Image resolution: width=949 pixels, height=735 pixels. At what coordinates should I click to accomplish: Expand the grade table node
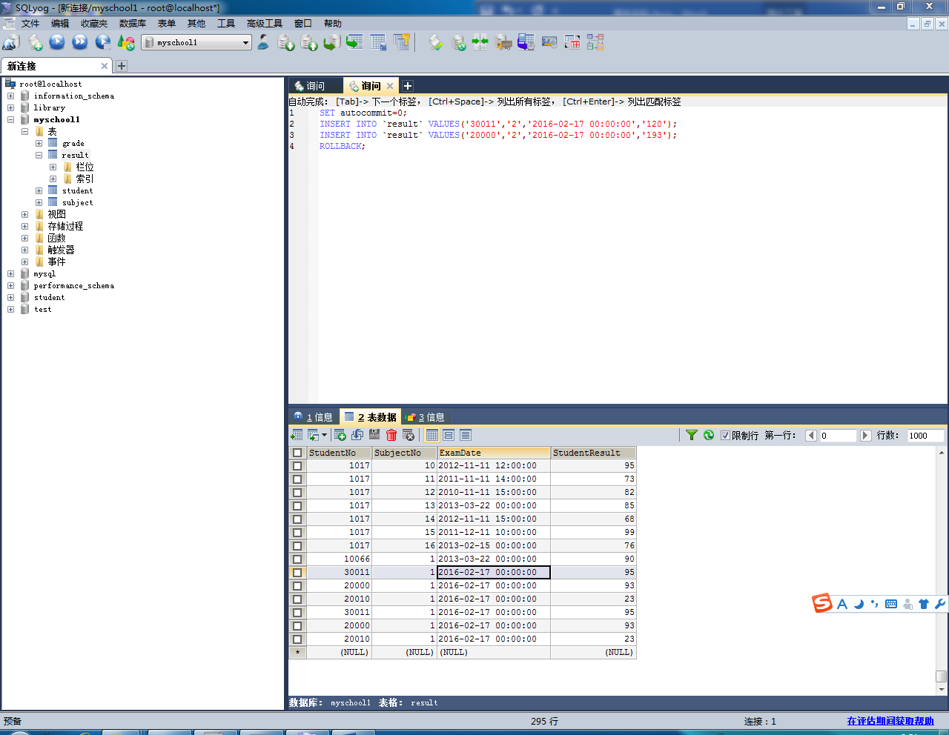pyautogui.click(x=39, y=144)
